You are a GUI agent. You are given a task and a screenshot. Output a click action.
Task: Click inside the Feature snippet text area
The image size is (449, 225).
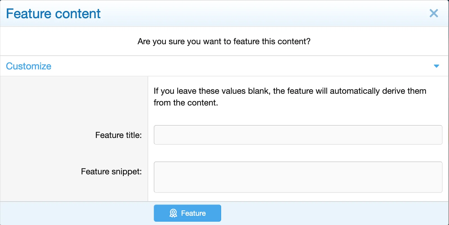coord(298,177)
